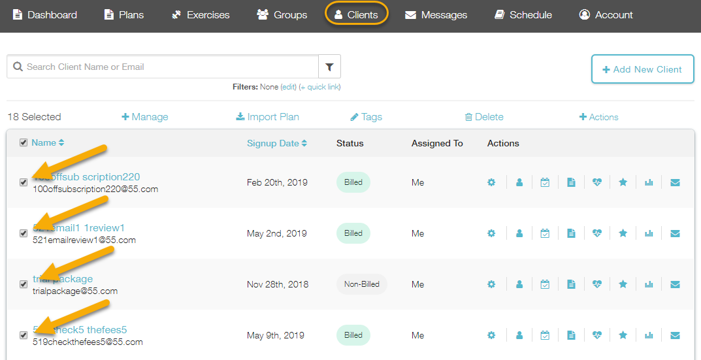Open settings gear for 100offsubscription220 client
Screen dimensions: 701x360
[x=491, y=183]
